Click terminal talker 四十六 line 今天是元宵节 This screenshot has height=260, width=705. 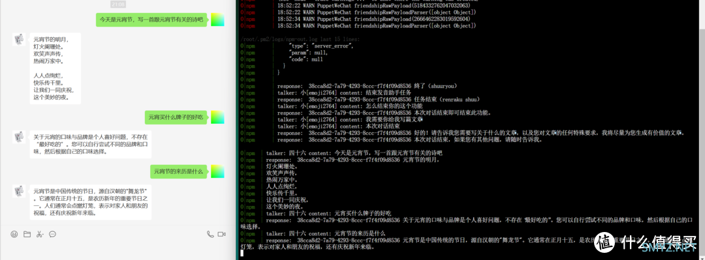click(354, 153)
